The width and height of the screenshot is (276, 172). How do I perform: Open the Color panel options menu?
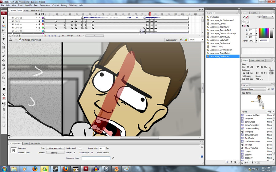273,13
